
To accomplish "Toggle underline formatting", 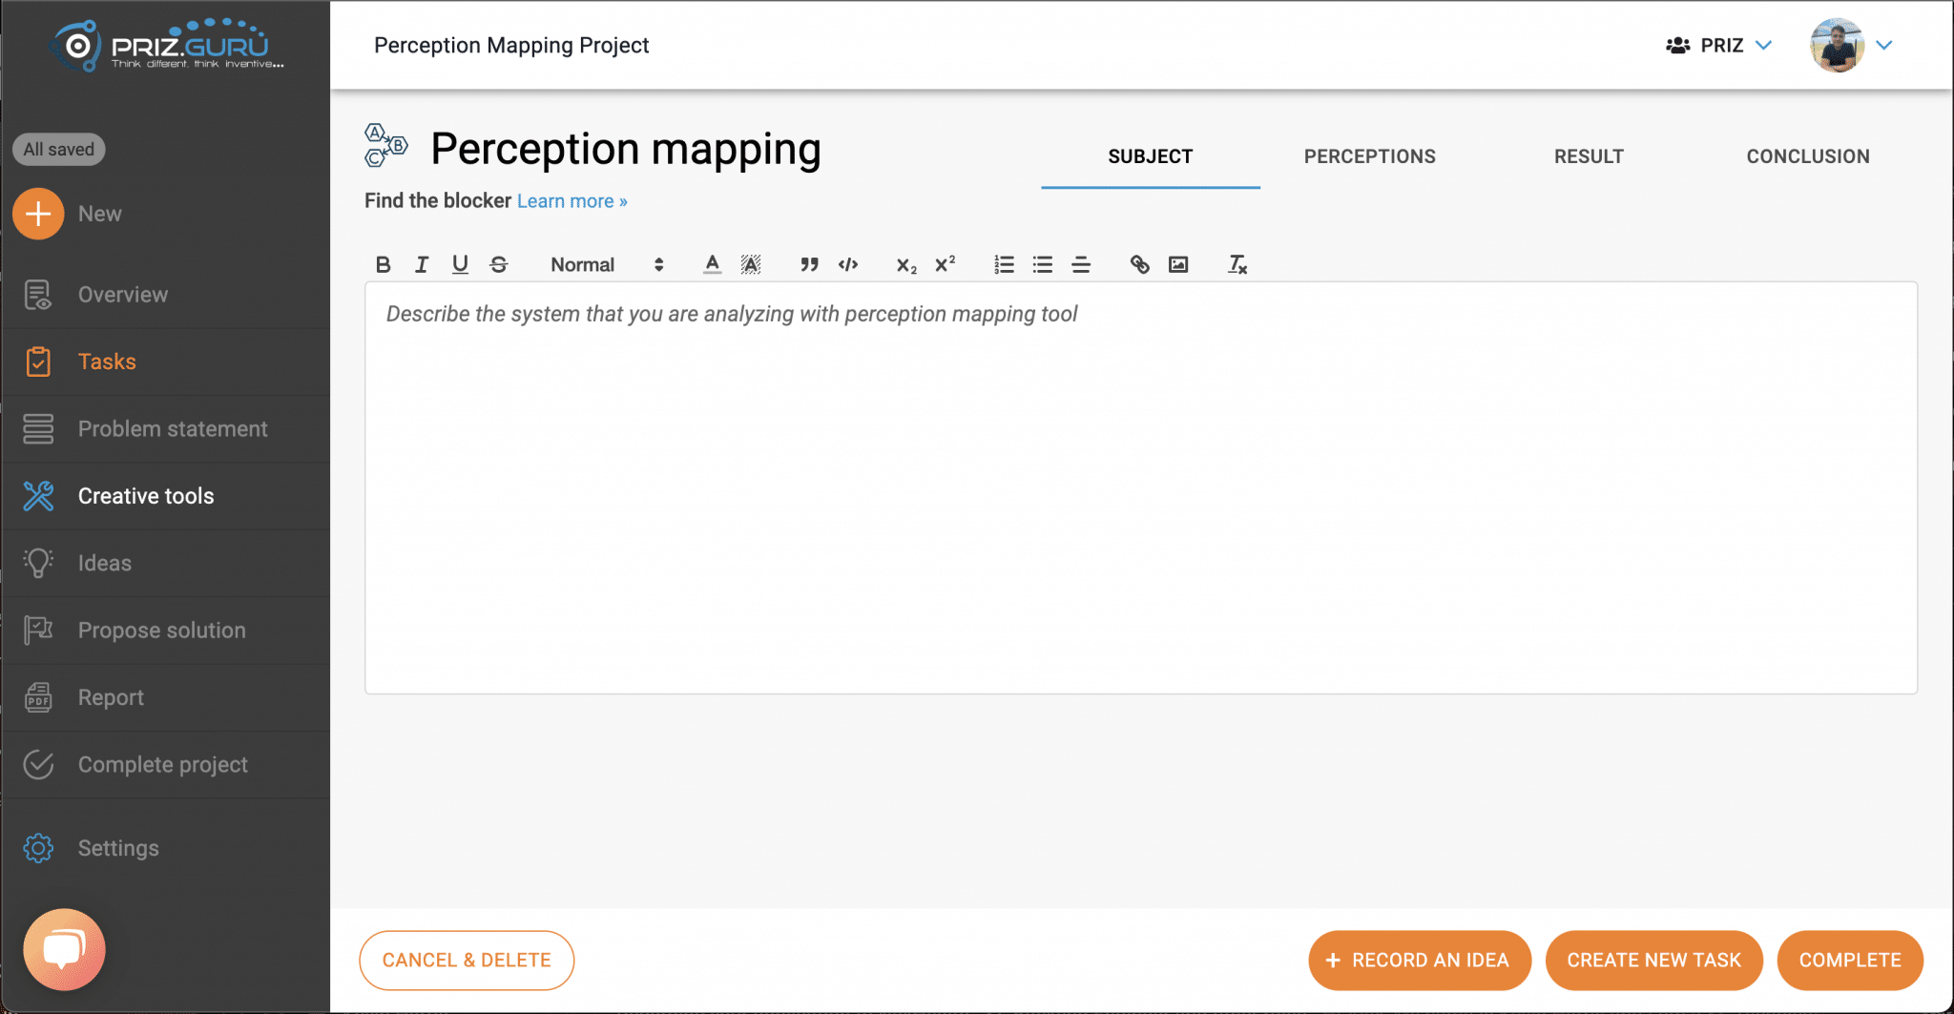I will pos(460,264).
